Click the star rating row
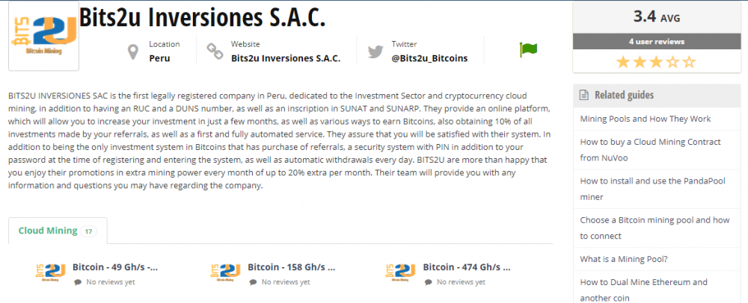The width and height of the screenshot is (748, 303). tap(656, 62)
